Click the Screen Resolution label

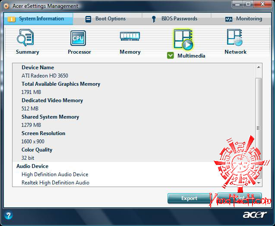pos(43,133)
